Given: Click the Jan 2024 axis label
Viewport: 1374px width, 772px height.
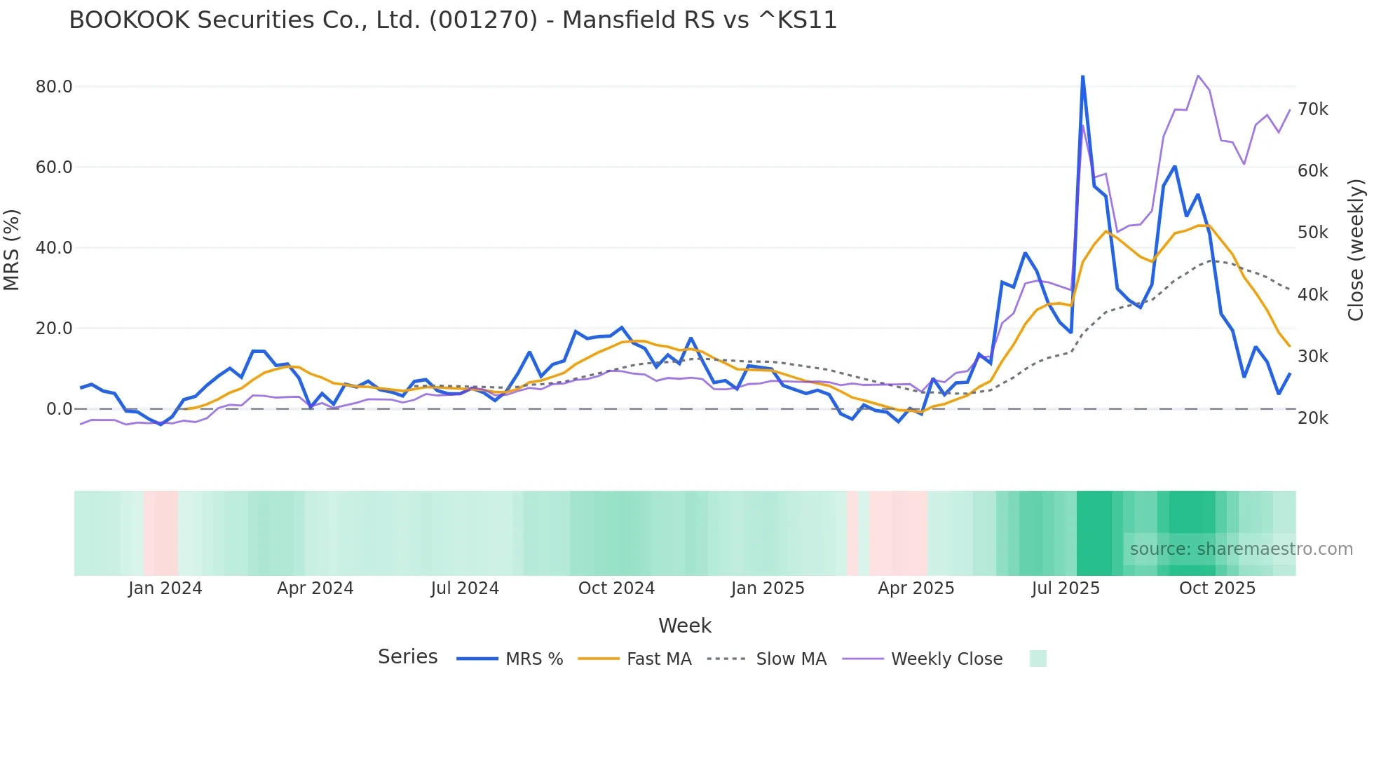Looking at the screenshot, I should [x=165, y=588].
